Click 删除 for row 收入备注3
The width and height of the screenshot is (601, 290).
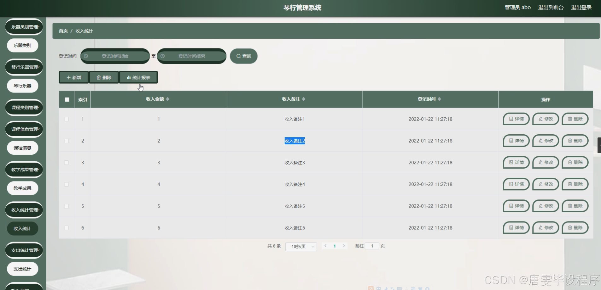click(x=575, y=162)
